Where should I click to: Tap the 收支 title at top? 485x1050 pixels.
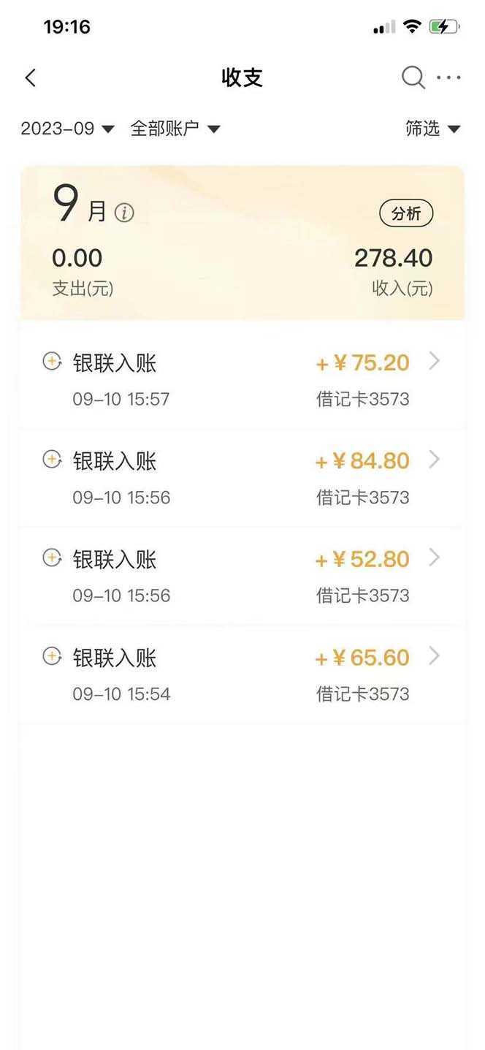pos(242,77)
